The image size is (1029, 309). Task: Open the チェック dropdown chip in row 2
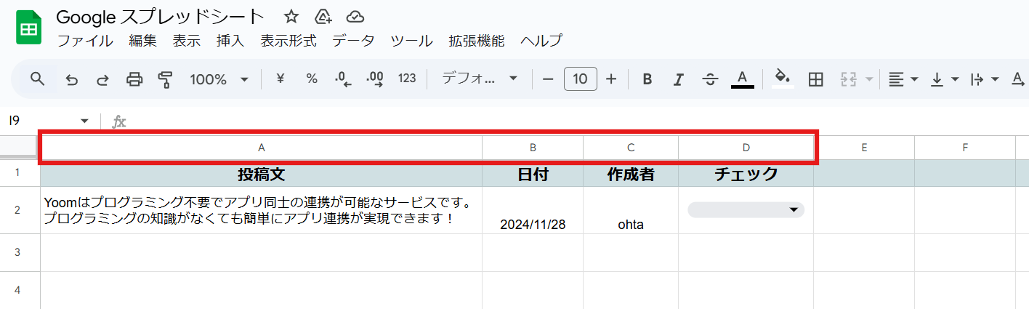(746, 210)
